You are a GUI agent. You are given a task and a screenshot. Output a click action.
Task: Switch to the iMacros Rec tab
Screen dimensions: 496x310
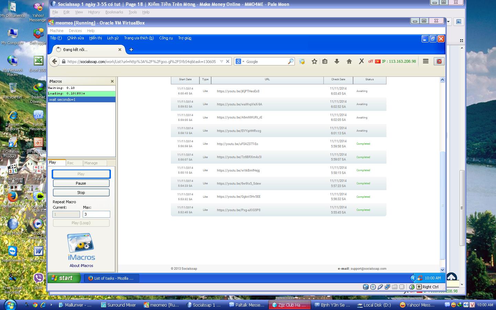coord(74,163)
